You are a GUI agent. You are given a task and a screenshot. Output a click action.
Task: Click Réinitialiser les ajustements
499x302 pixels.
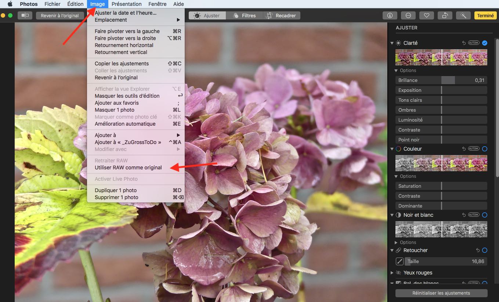point(441,293)
